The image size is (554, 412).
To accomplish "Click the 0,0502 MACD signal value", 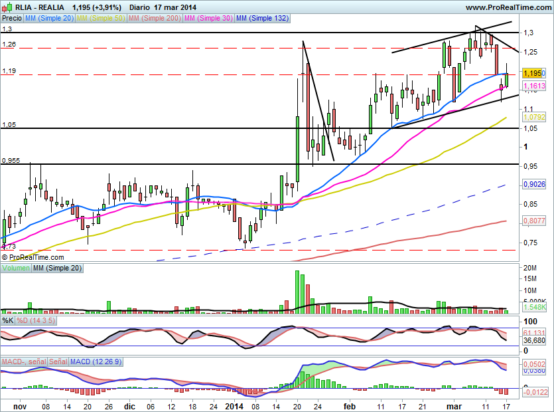I will point(534,364).
